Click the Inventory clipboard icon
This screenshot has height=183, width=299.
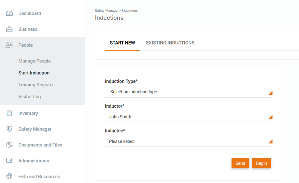point(9,113)
